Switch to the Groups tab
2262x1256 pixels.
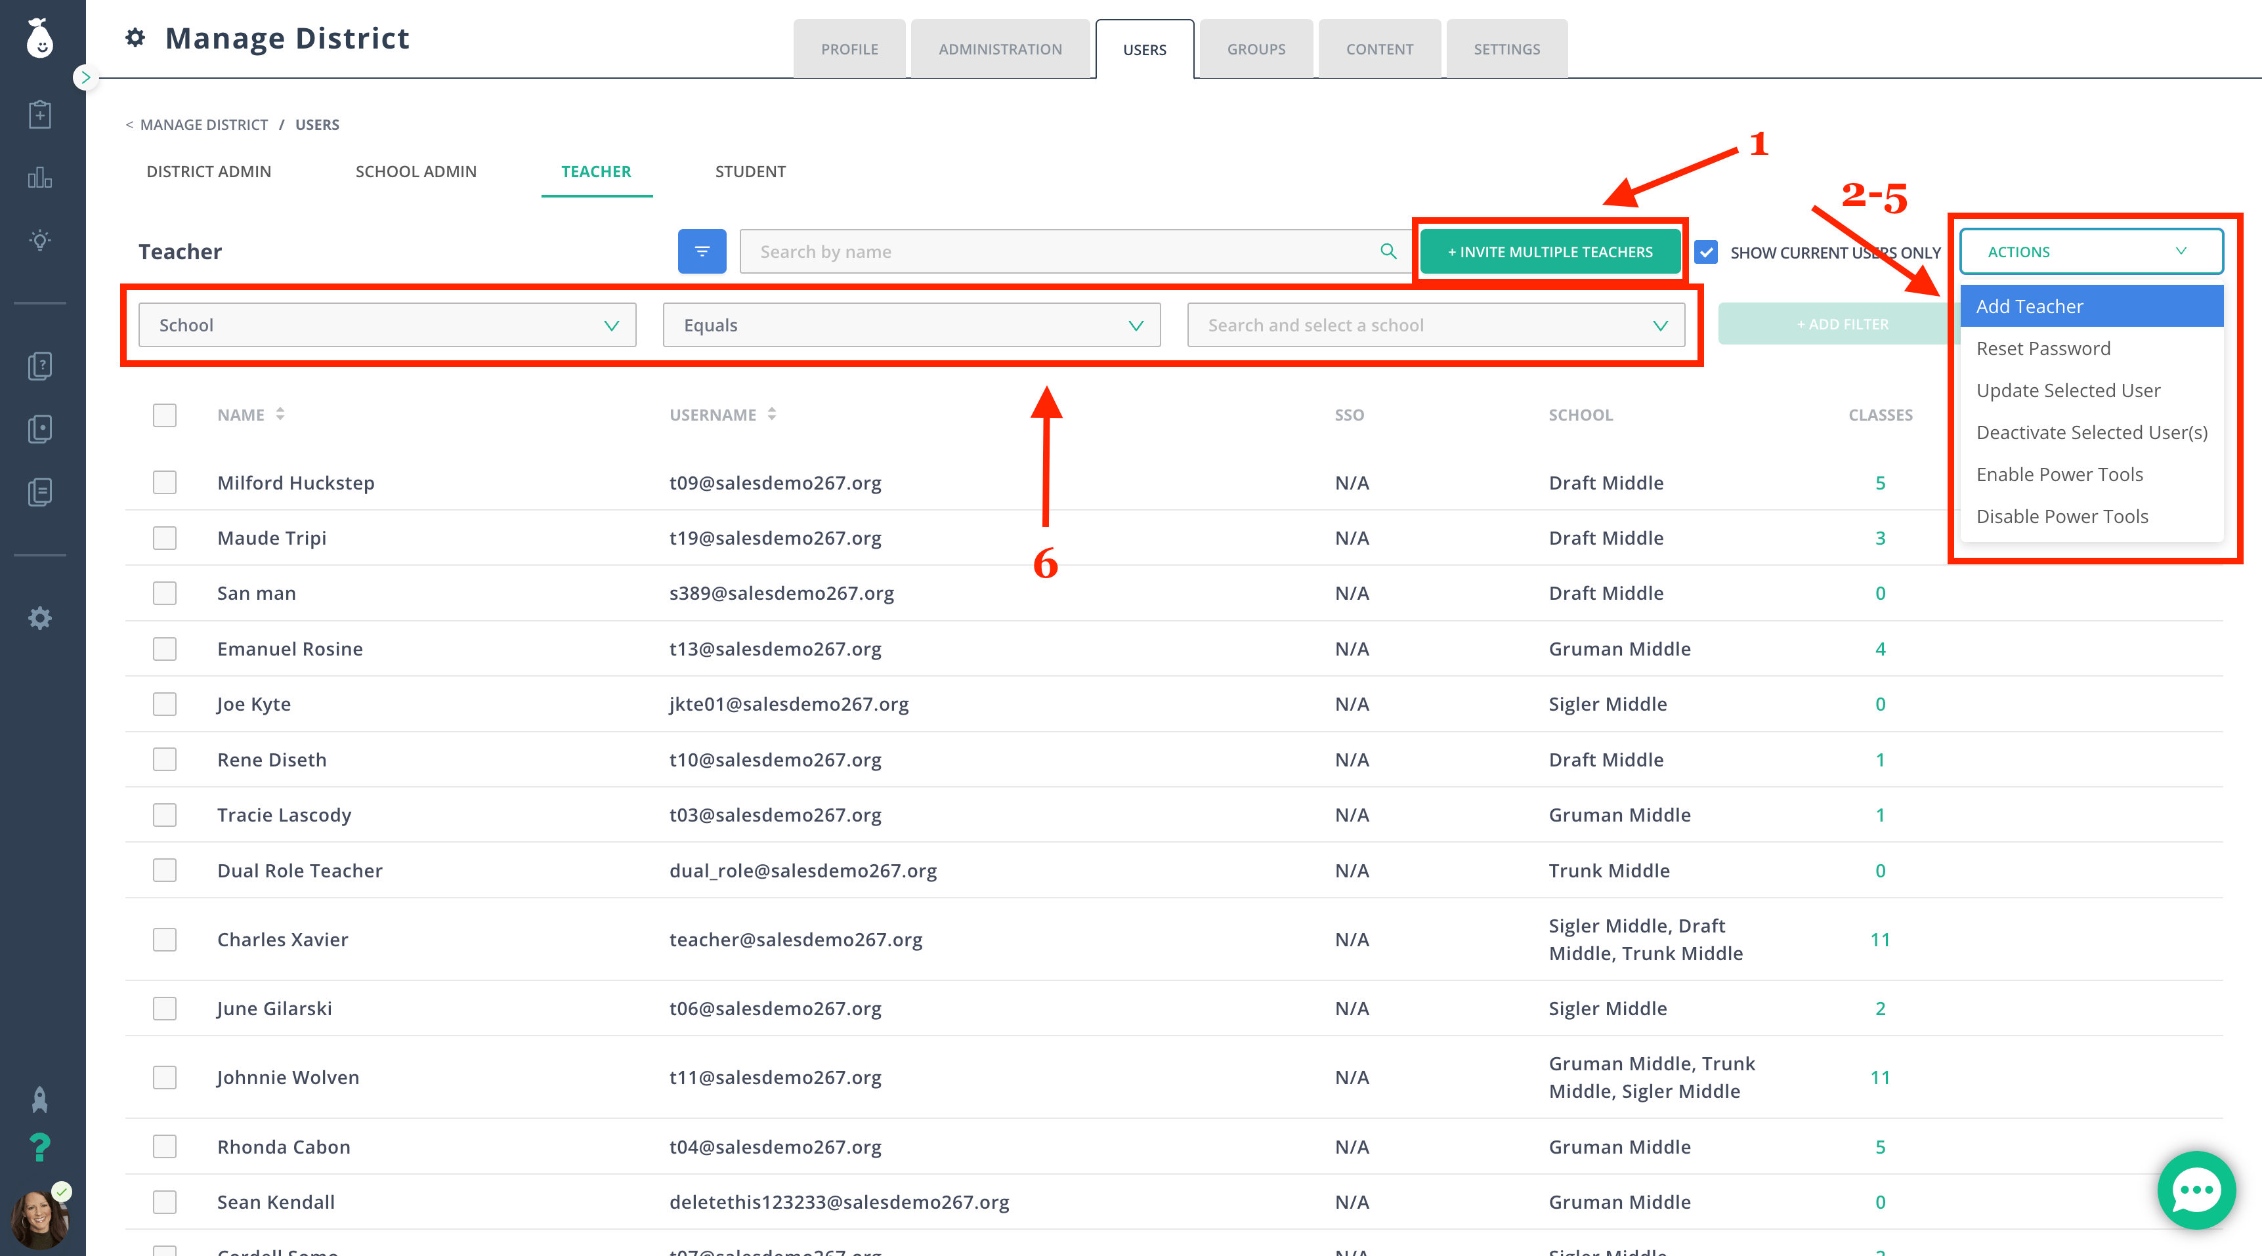point(1256,49)
